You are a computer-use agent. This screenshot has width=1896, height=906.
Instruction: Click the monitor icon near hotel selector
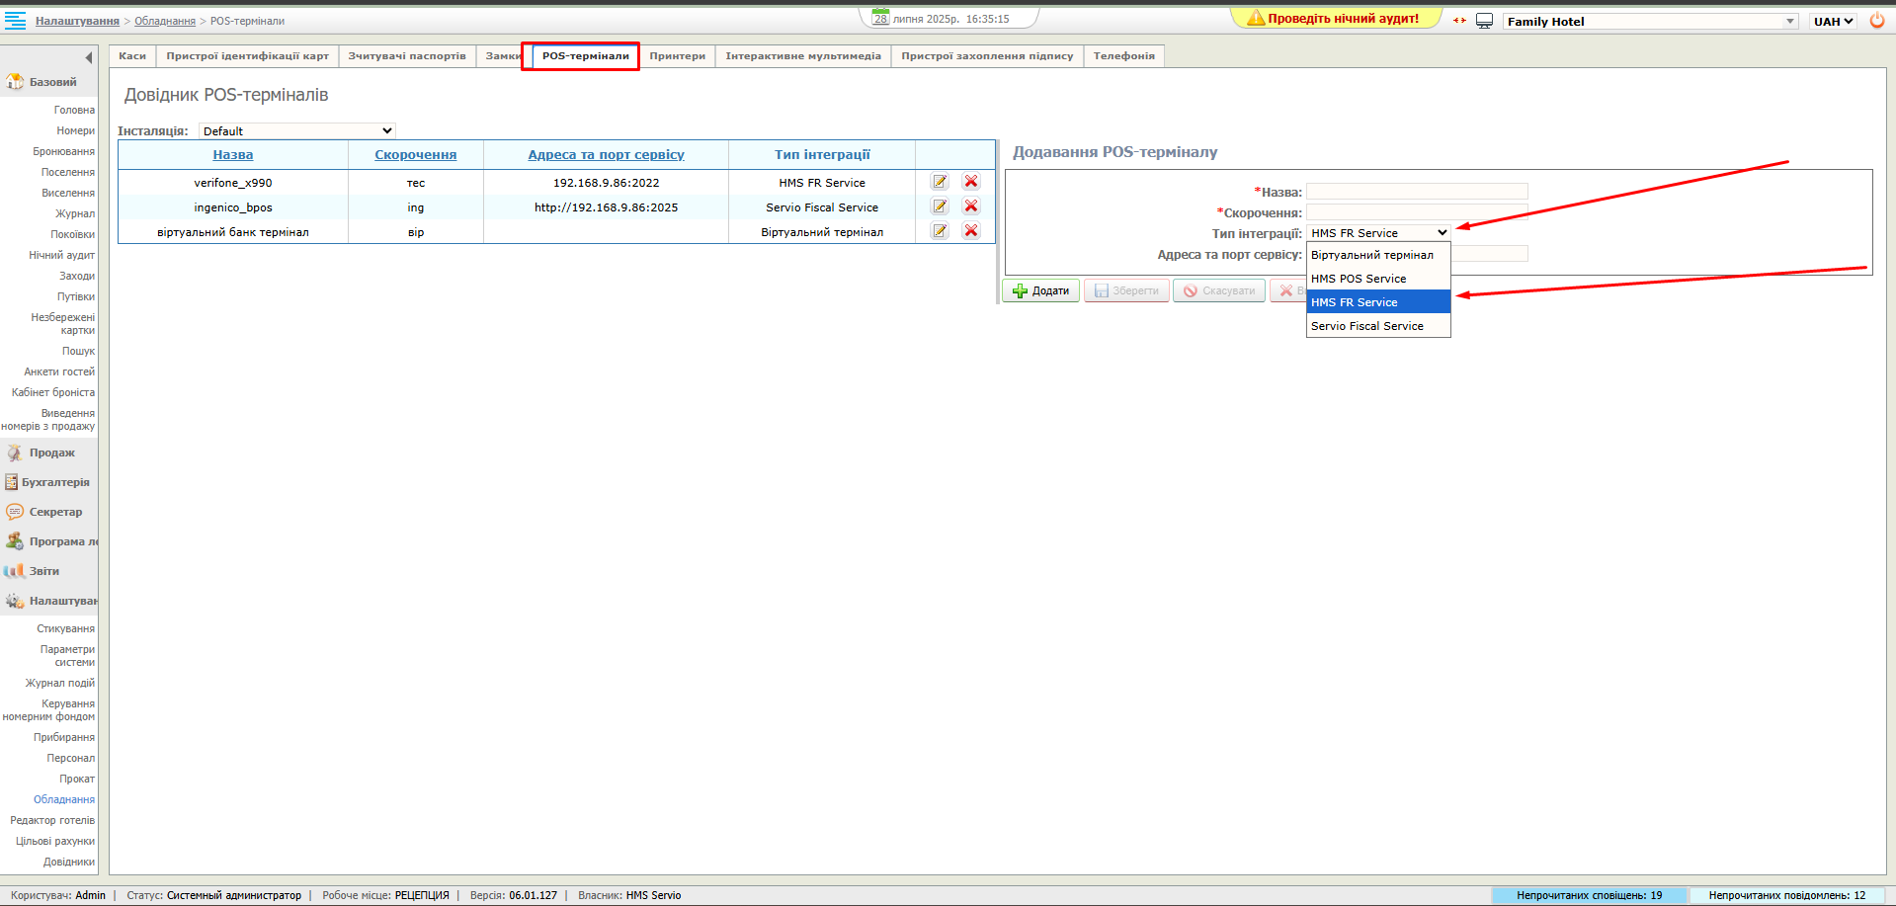click(1484, 21)
